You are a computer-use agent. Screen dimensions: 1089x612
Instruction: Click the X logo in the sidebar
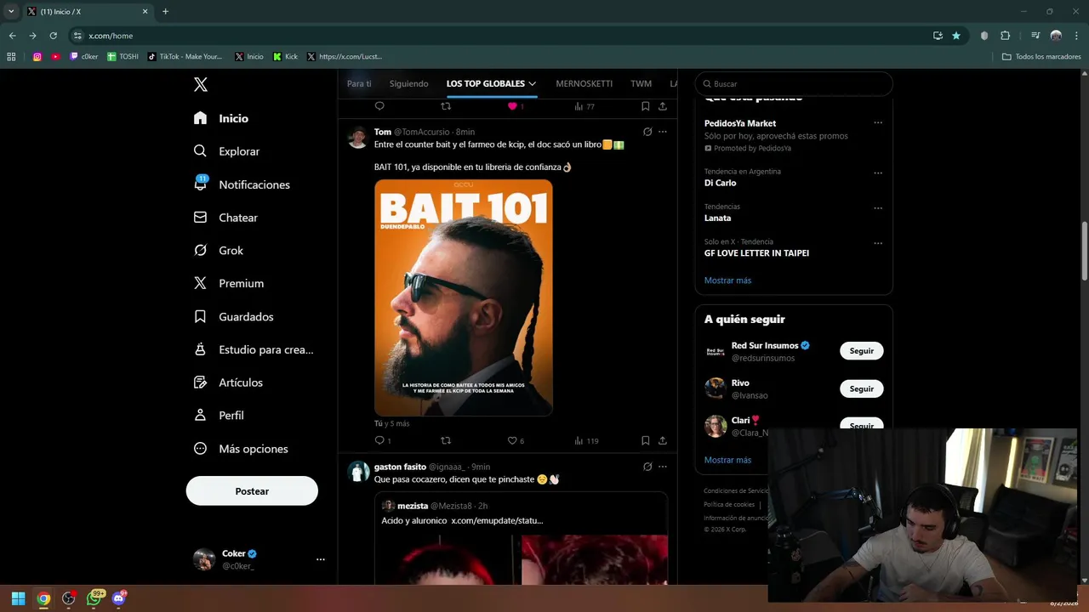point(200,84)
